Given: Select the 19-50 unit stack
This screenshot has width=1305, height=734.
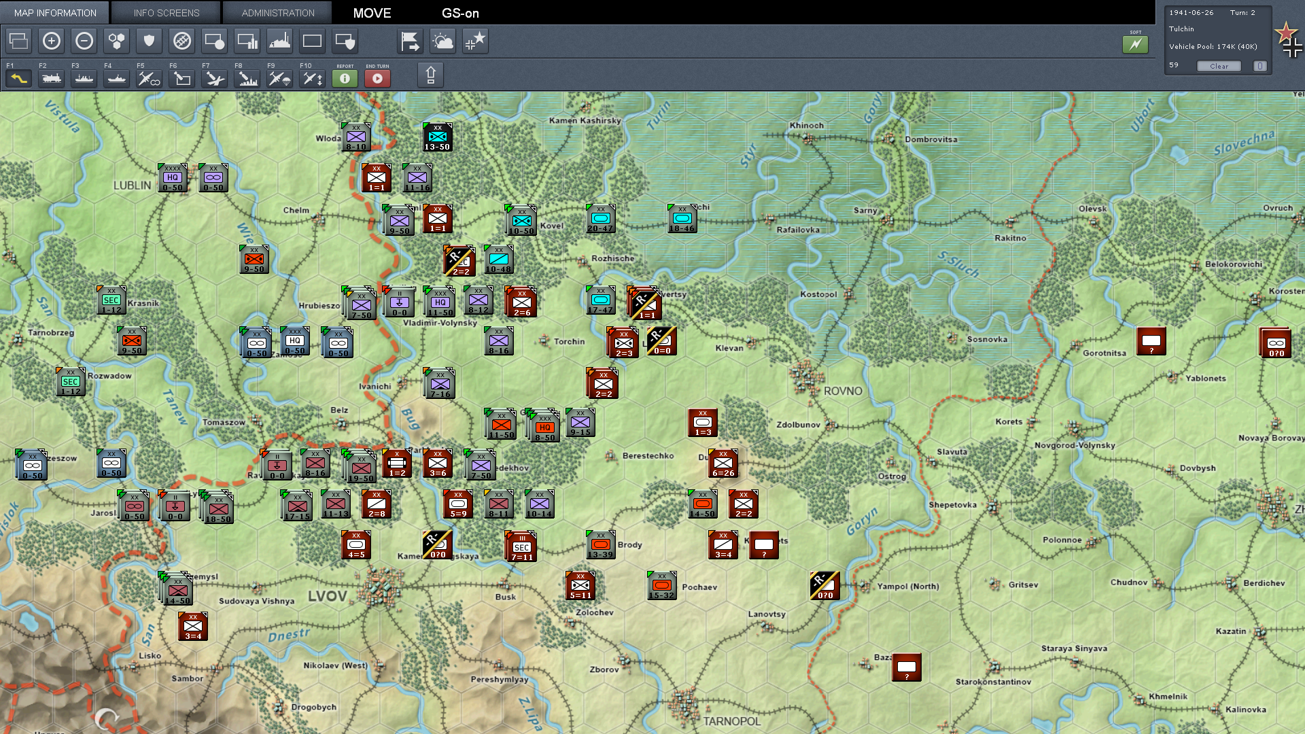Looking at the screenshot, I should tap(361, 468).
